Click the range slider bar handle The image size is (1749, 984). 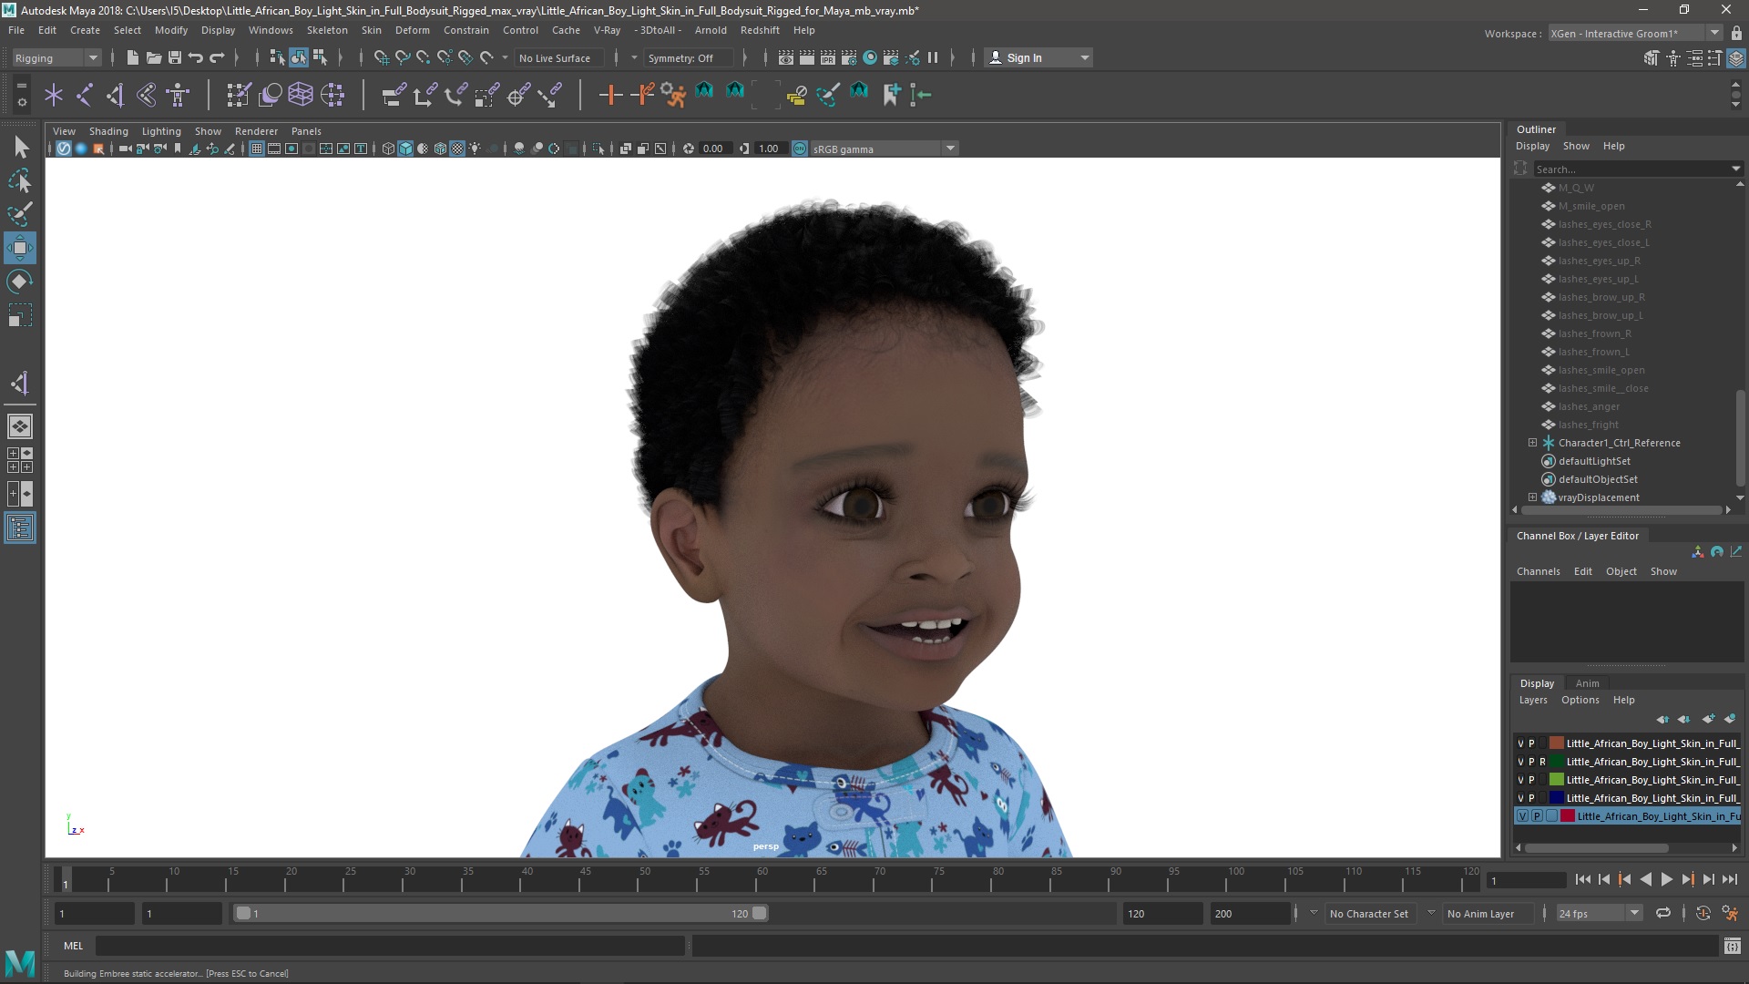(x=501, y=913)
